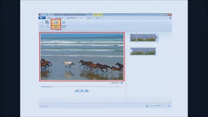Click the zoom in plus button
This screenshot has height=117, width=208.
point(169,106)
